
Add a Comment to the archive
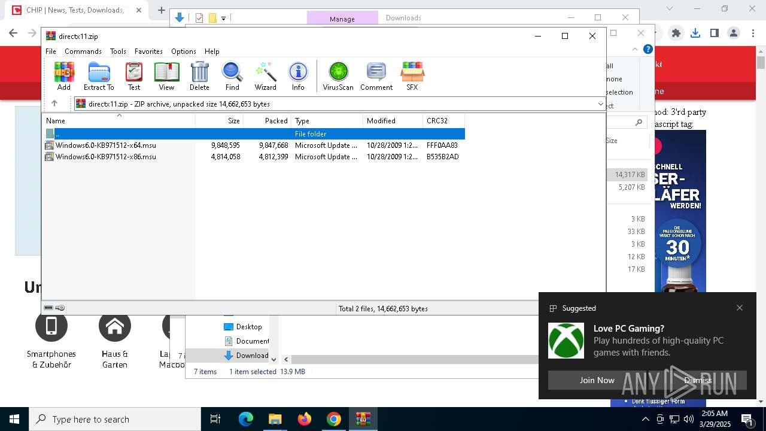tap(376, 76)
